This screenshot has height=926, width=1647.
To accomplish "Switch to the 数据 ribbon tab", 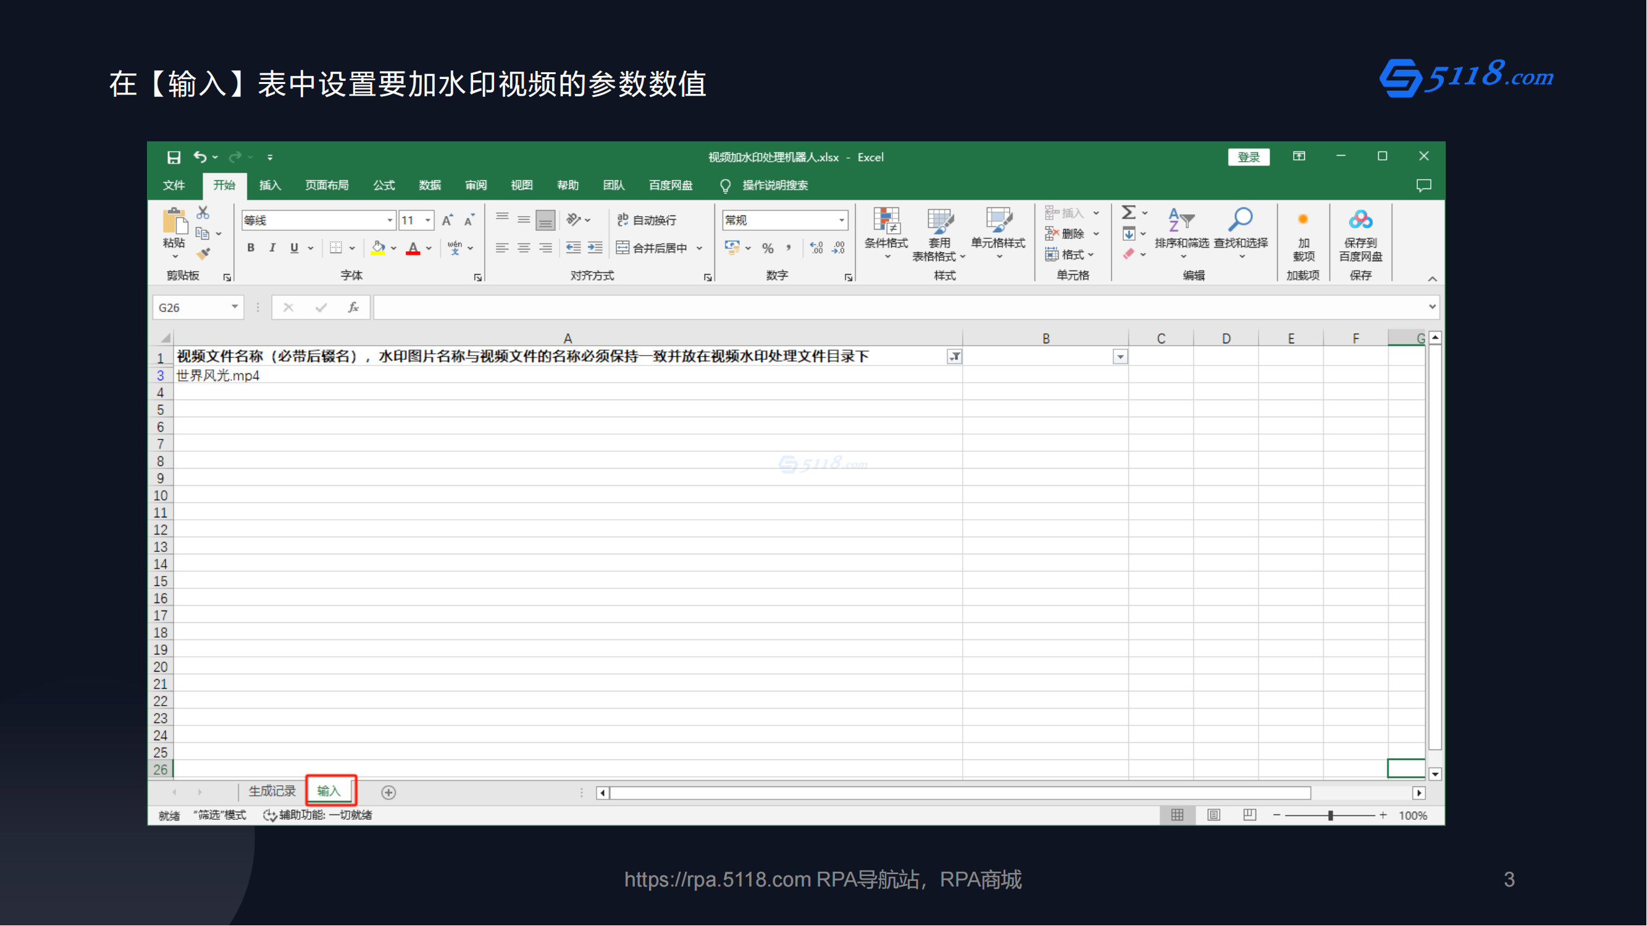I will pyautogui.click(x=430, y=186).
